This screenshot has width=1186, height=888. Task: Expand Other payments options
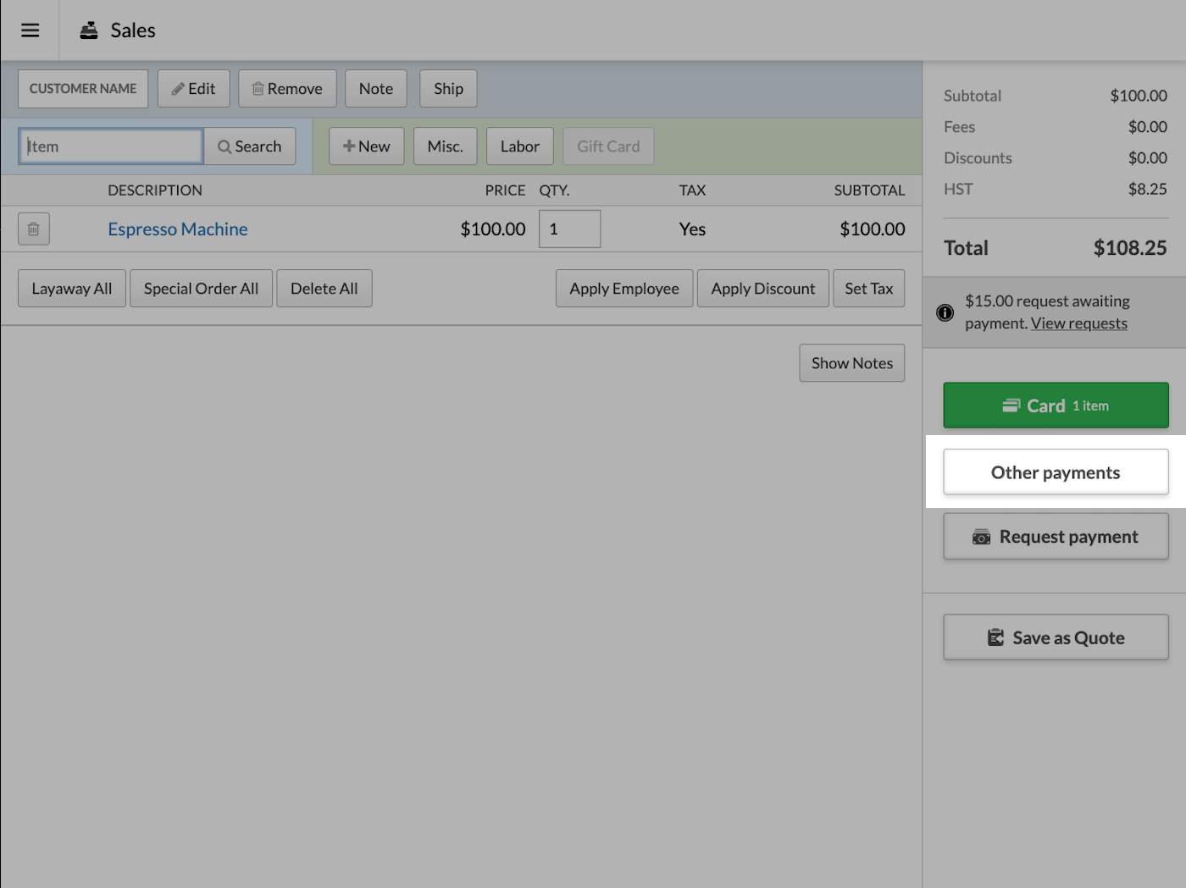point(1055,472)
